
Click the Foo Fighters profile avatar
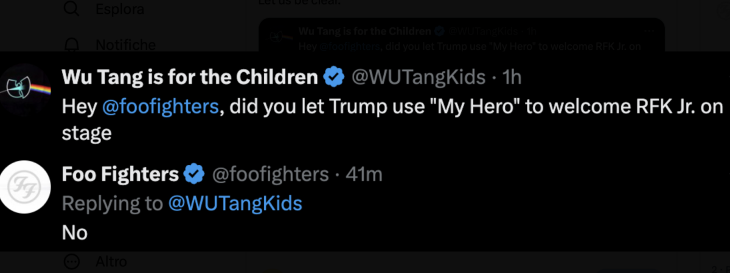pyautogui.click(x=24, y=186)
